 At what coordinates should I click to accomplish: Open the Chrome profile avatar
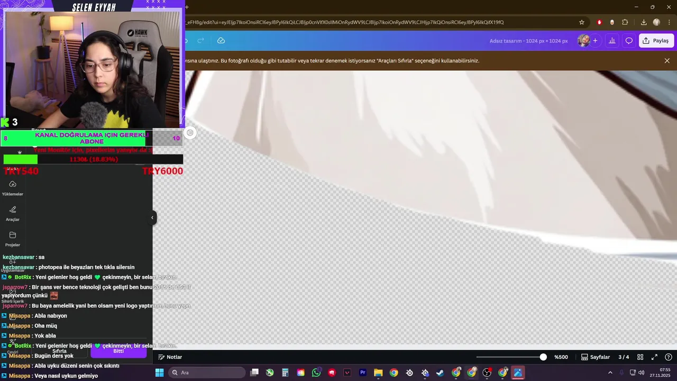coord(656,22)
